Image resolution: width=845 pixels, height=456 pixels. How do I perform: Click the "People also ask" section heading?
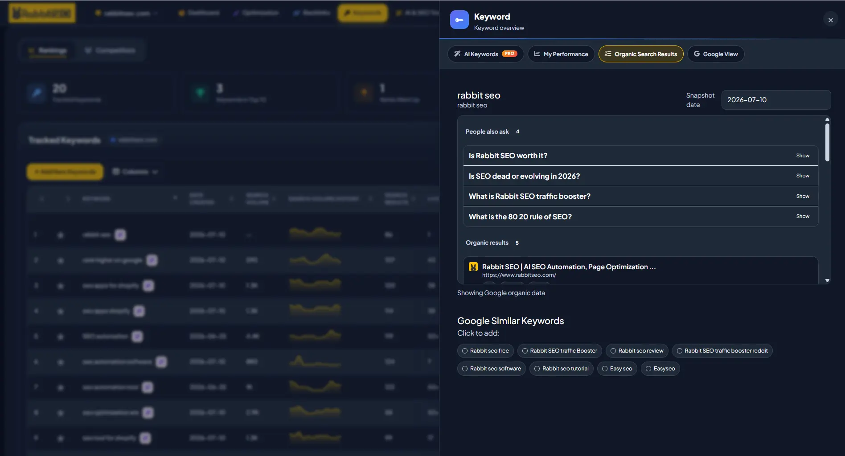(x=487, y=132)
